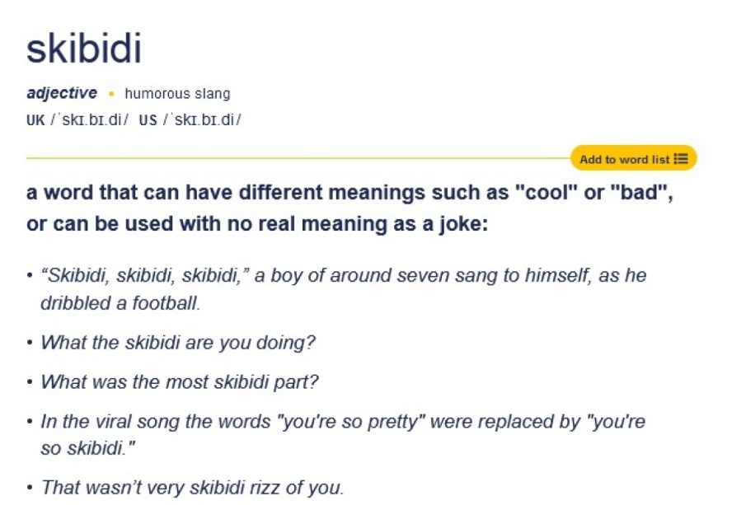Click the yellow divider line under the pronunciations
The height and width of the screenshot is (505, 746).
(x=298, y=158)
